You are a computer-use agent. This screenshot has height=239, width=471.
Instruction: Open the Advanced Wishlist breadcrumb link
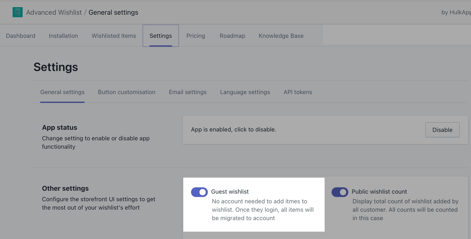(54, 12)
